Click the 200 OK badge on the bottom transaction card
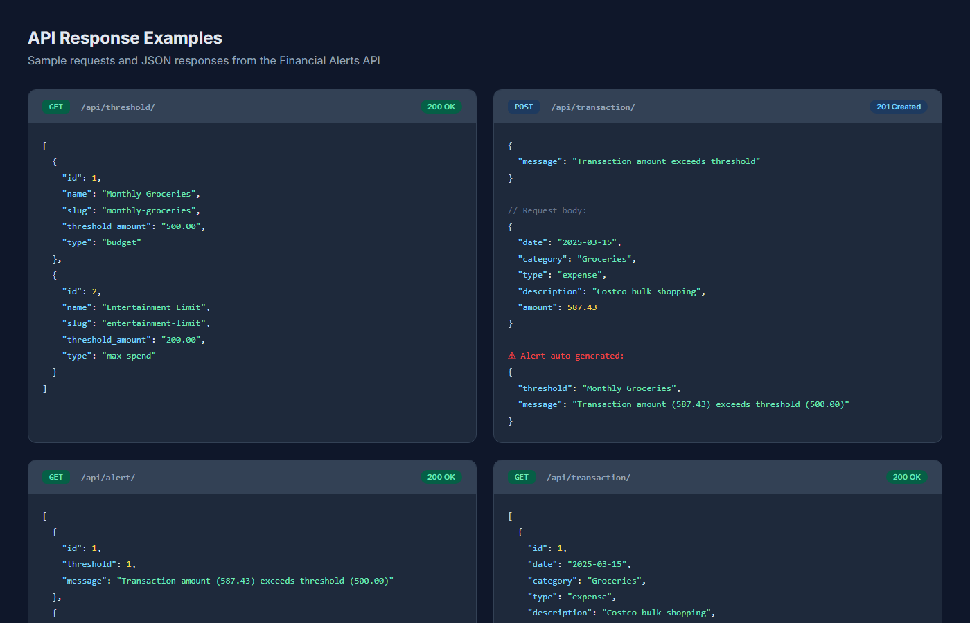The height and width of the screenshot is (623, 970). 907,477
